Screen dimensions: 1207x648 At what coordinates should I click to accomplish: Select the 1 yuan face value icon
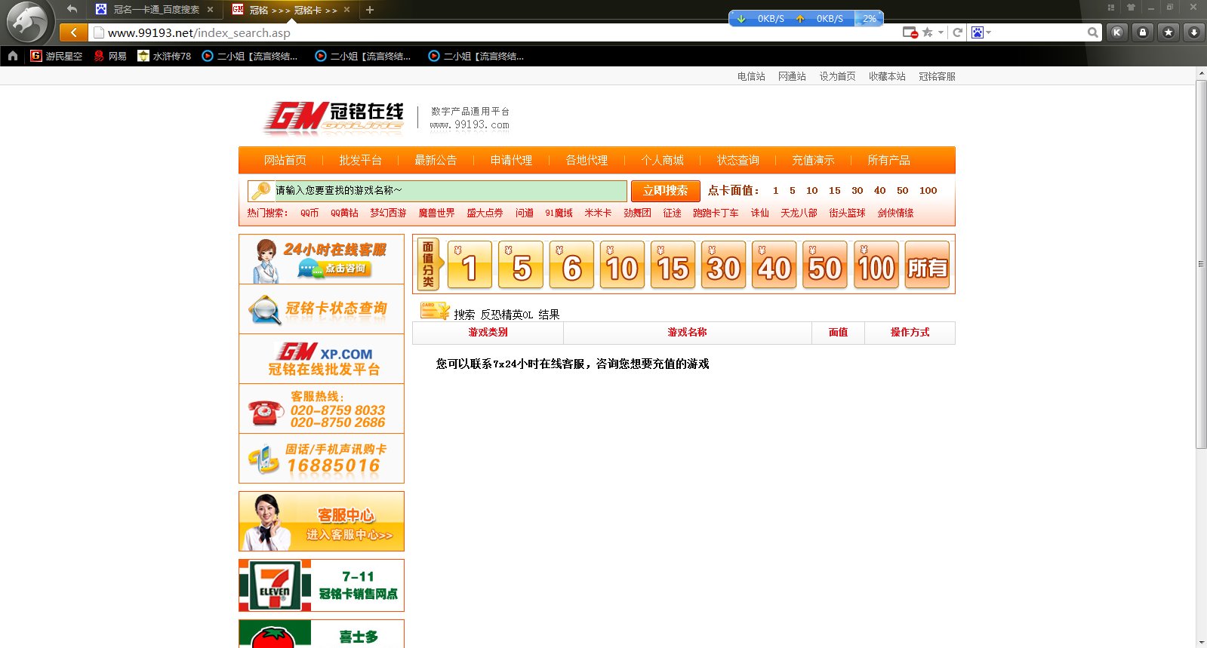click(x=470, y=265)
